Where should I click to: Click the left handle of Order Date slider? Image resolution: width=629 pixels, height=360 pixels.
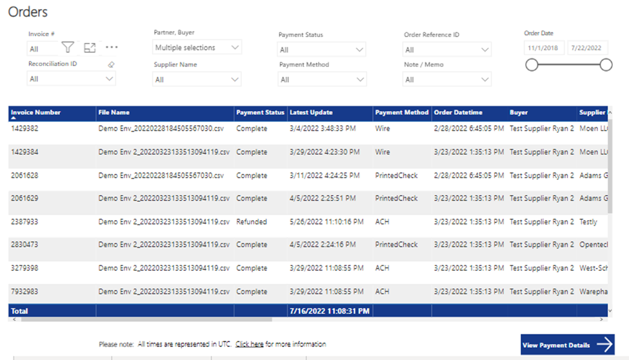coord(532,65)
